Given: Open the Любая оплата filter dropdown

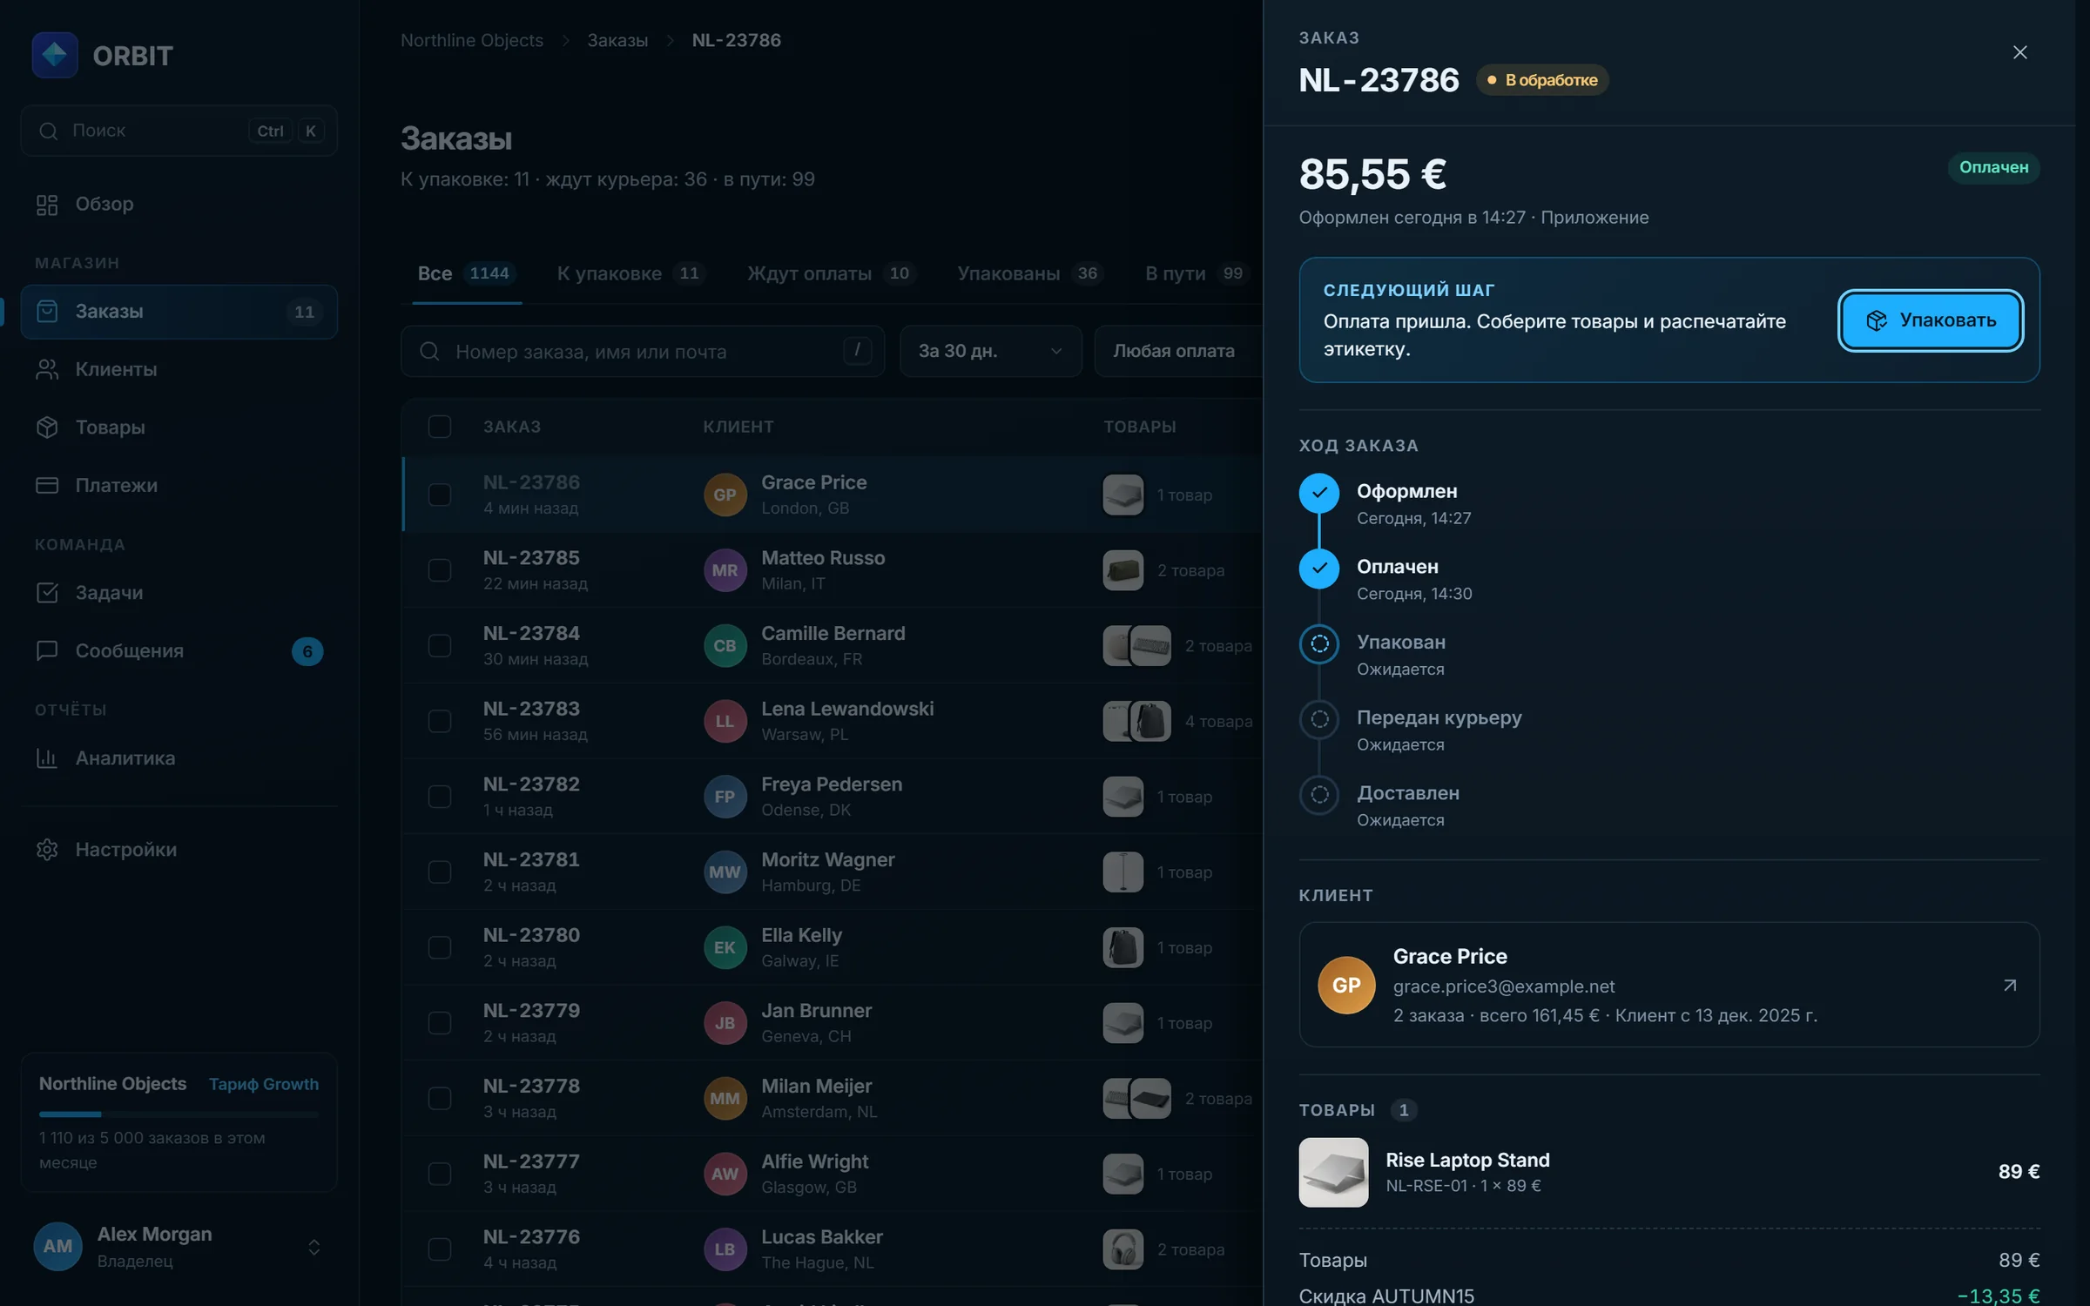Looking at the screenshot, I should click(x=1178, y=351).
